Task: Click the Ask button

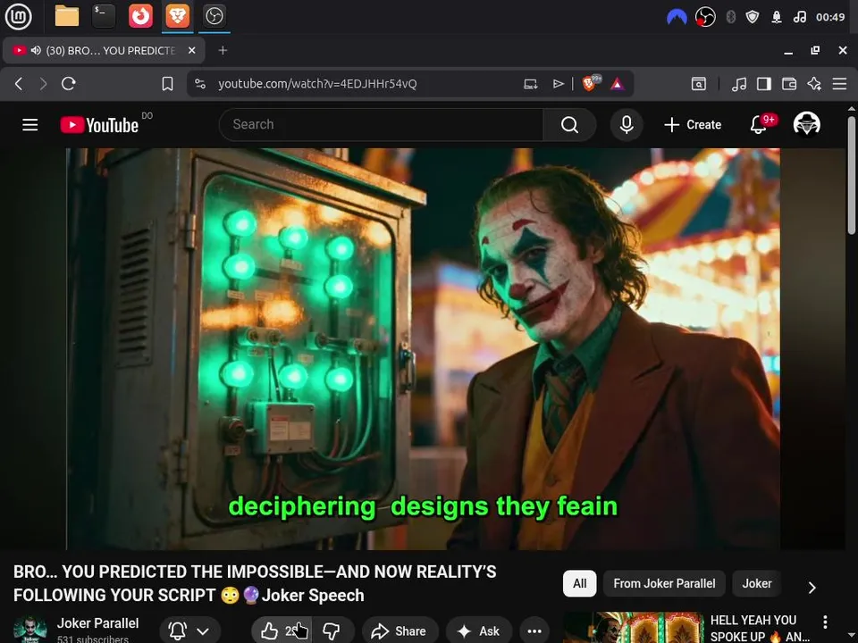Action: pos(479,631)
